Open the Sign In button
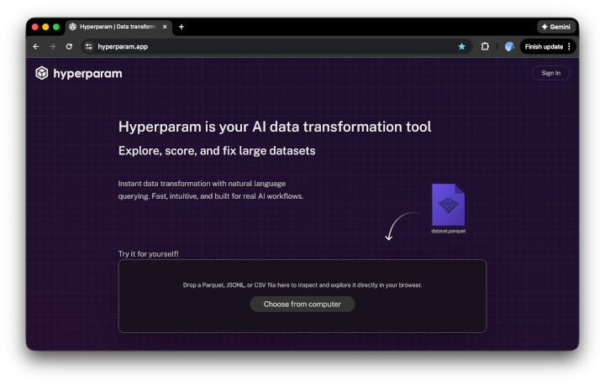The width and height of the screenshot is (605, 385). pos(550,73)
